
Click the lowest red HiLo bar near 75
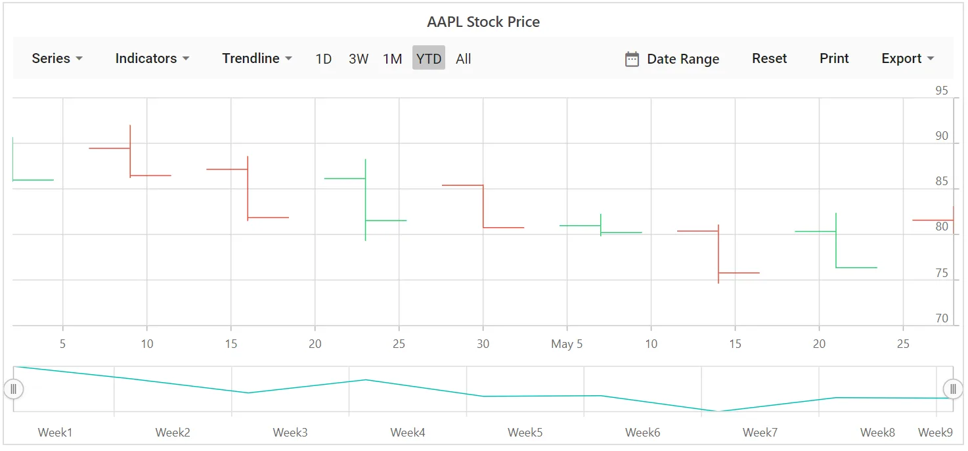point(718,254)
